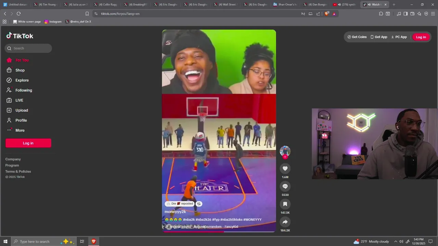The image size is (438, 246).
Task: Expand the Program footer section
Action: tap(12, 165)
